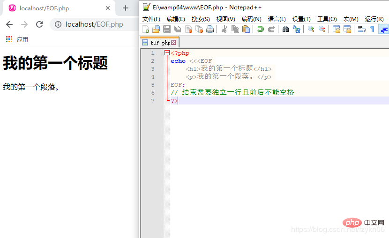Toggle word wrap icon in toolbar
The width and height of the screenshot is (389, 238).
(361, 29)
